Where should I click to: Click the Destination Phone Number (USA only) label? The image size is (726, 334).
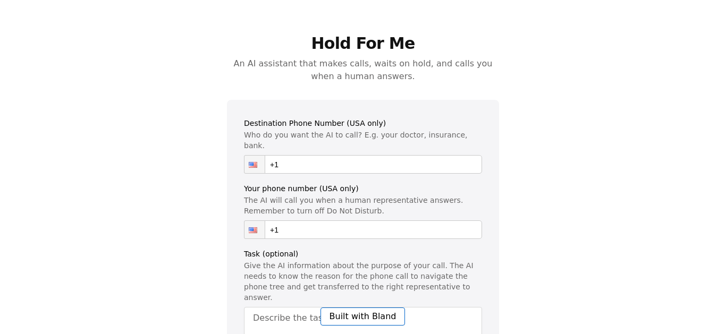point(315,123)
